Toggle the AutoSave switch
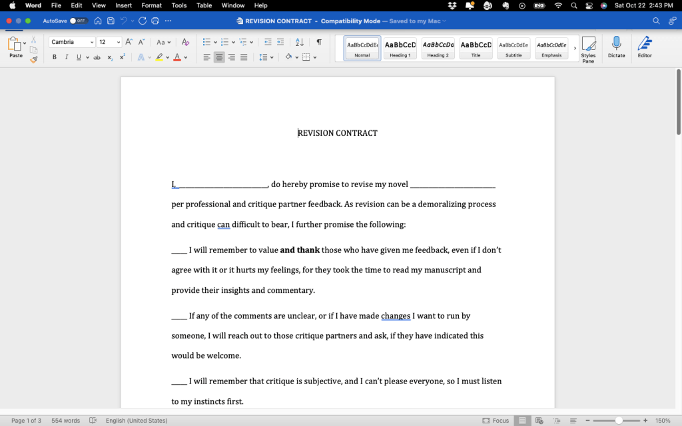Image resolution: width=682 pixels, height=426 pixels. point(79,21)
